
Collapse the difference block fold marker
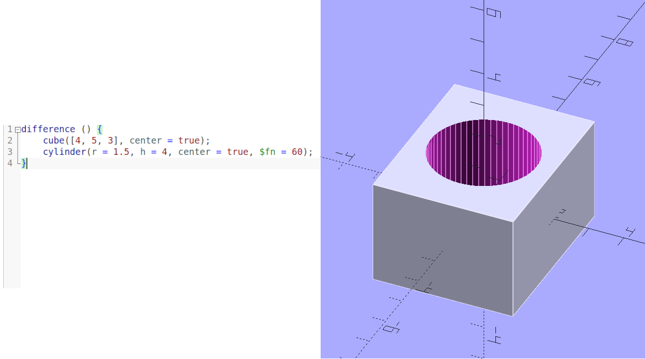point(18,130)
